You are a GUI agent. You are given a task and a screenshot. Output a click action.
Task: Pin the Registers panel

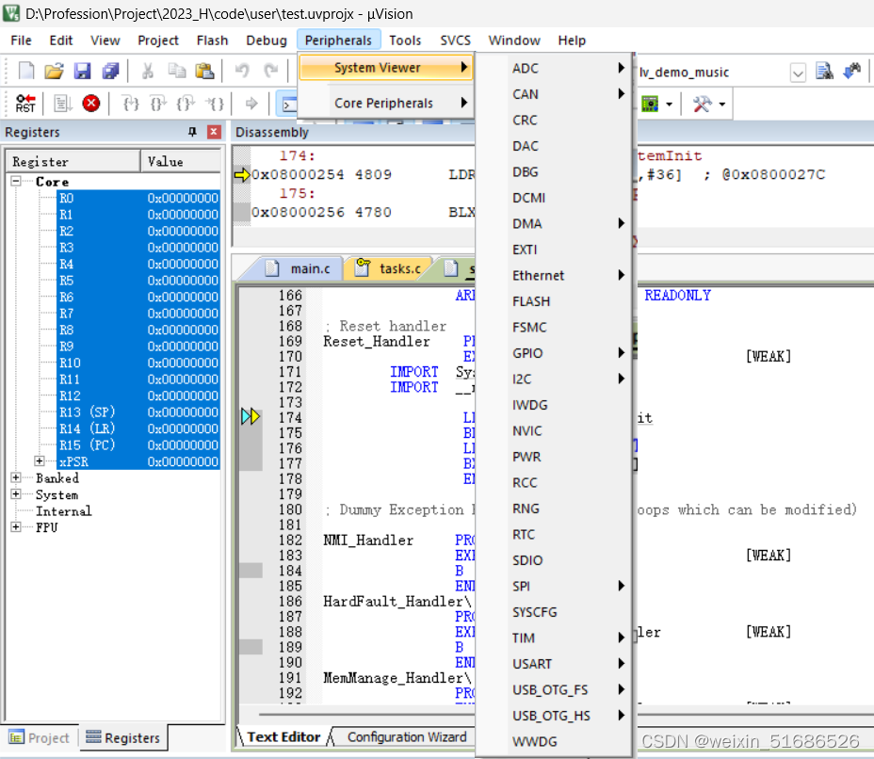(192, 132)
